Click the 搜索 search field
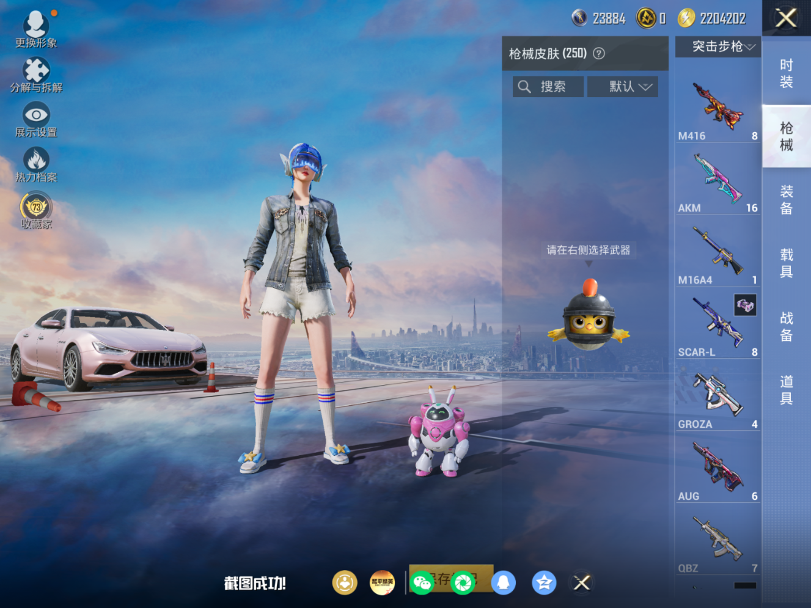This screenshot has width=811, height=608. point(548,86)
